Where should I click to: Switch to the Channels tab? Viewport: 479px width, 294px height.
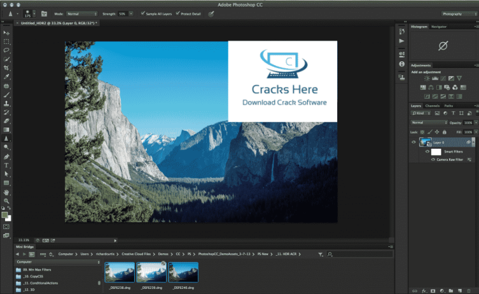pos(432,106)
